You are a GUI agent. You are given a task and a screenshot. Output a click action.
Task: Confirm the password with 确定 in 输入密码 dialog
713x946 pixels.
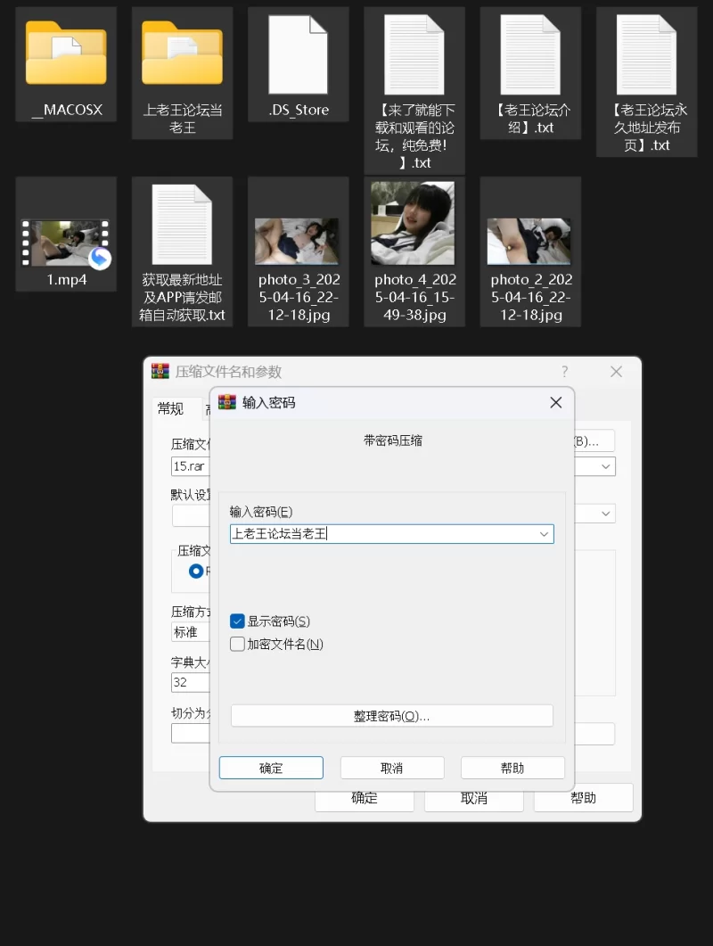(271, 768)
